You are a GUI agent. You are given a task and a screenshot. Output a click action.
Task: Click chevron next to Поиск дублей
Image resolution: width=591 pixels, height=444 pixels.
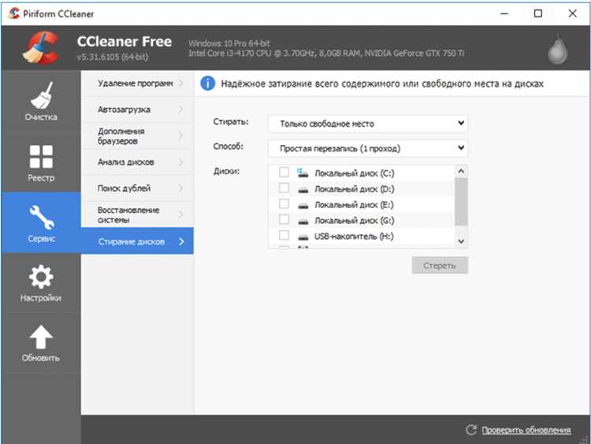coord(181,188)
